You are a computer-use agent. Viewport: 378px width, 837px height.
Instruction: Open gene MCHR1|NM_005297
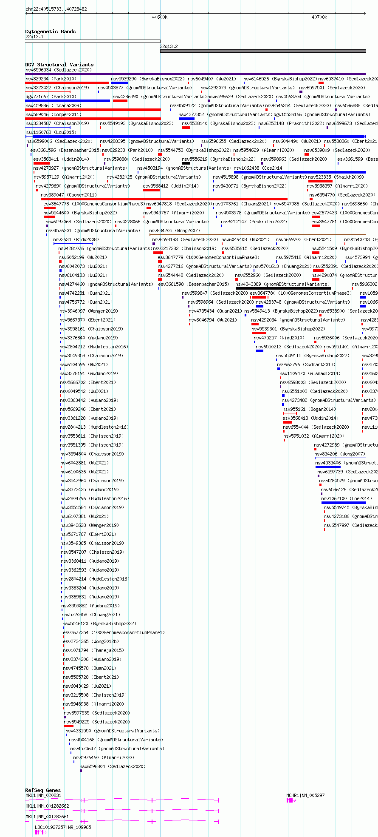305,795
